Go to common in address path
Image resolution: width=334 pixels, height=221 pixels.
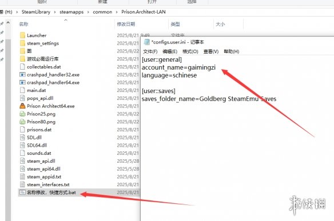(102, 12)
